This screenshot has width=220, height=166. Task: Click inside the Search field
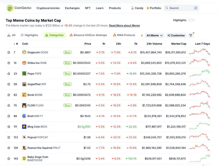181,8
